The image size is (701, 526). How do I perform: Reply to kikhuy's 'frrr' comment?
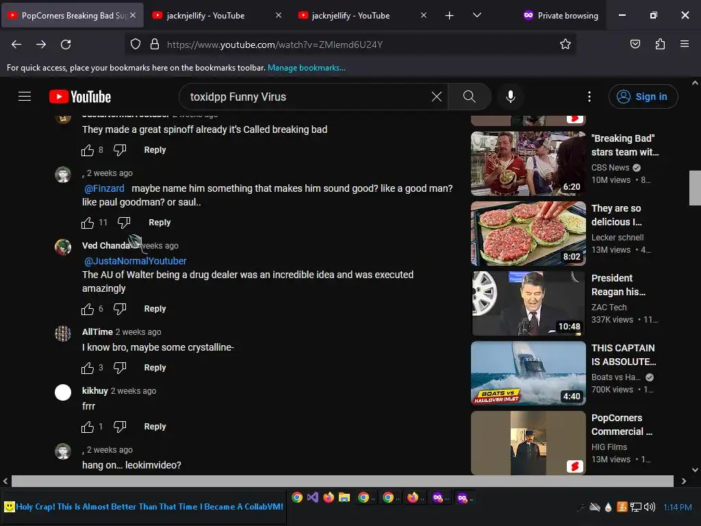tap(155, 427)
